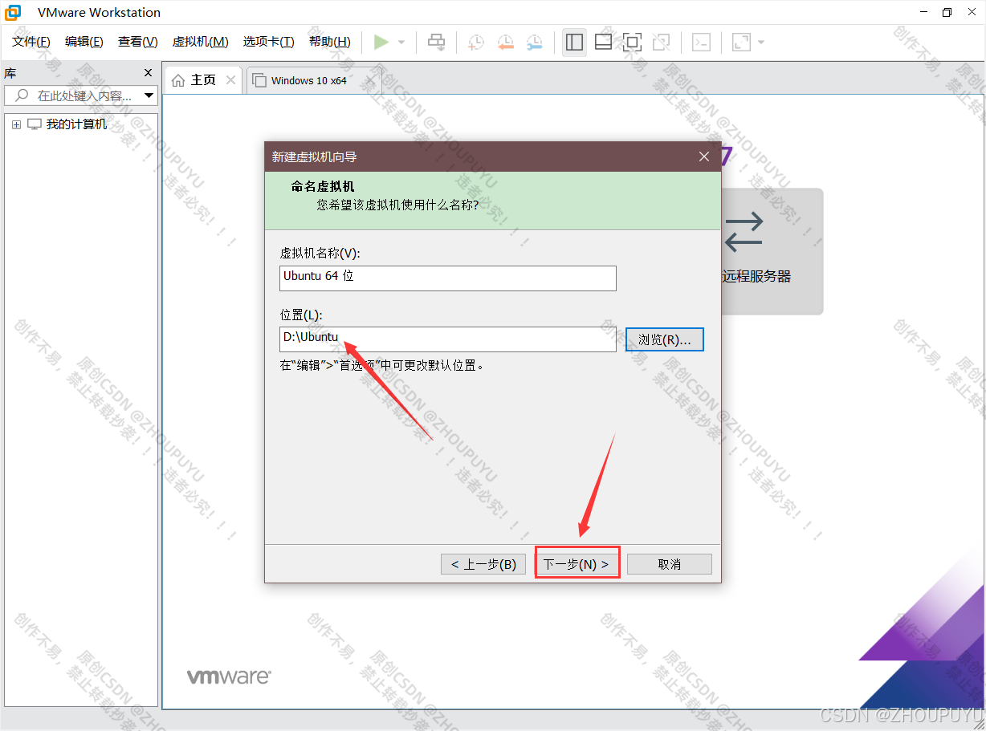Toggle the thumbnail bar view icon

(x=603, y=42)
